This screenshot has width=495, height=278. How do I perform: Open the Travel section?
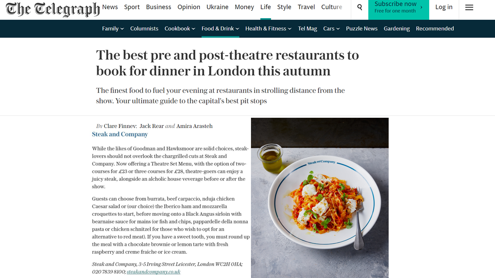tap(306, 7)
